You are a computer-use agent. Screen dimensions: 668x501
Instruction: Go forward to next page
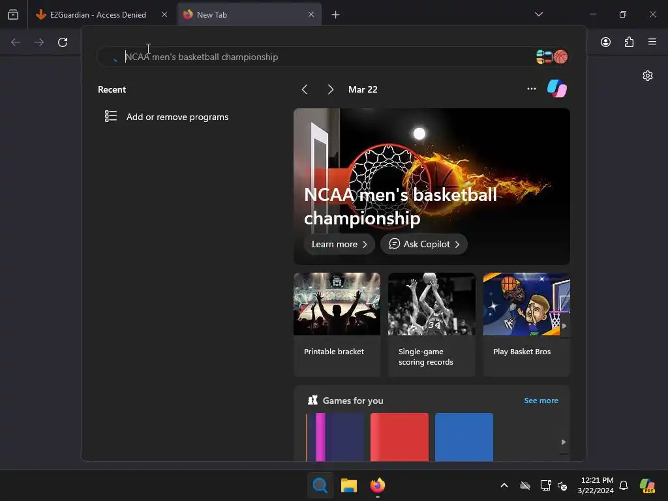pos(39,42)
